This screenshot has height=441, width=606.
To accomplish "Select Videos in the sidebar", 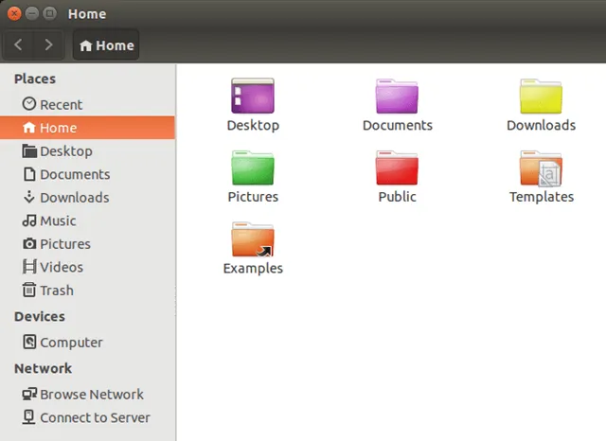I will click(x=87, y=267).
